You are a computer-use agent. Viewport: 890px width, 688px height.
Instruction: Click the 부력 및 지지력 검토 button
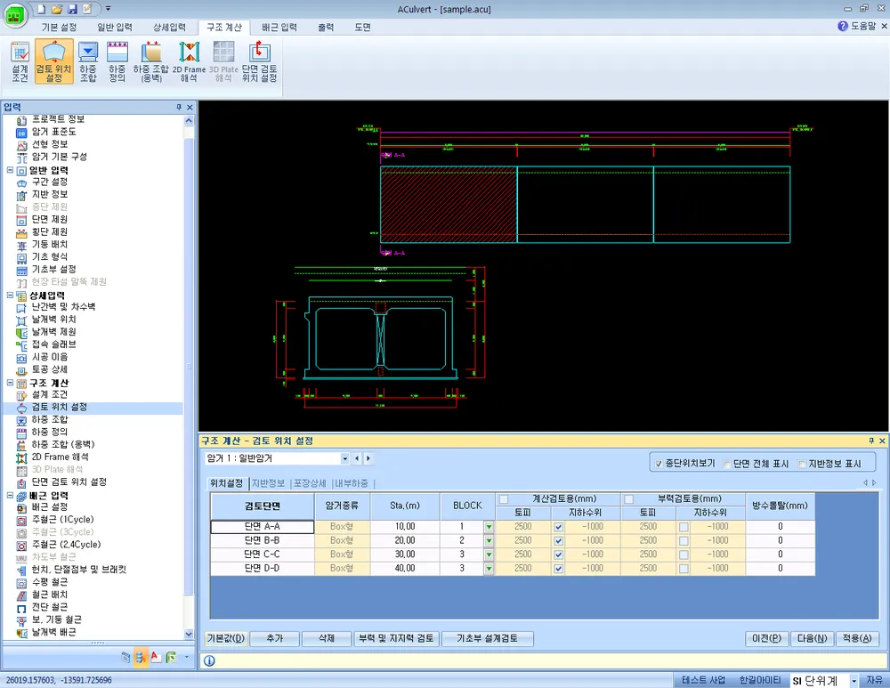click(396, 639)
